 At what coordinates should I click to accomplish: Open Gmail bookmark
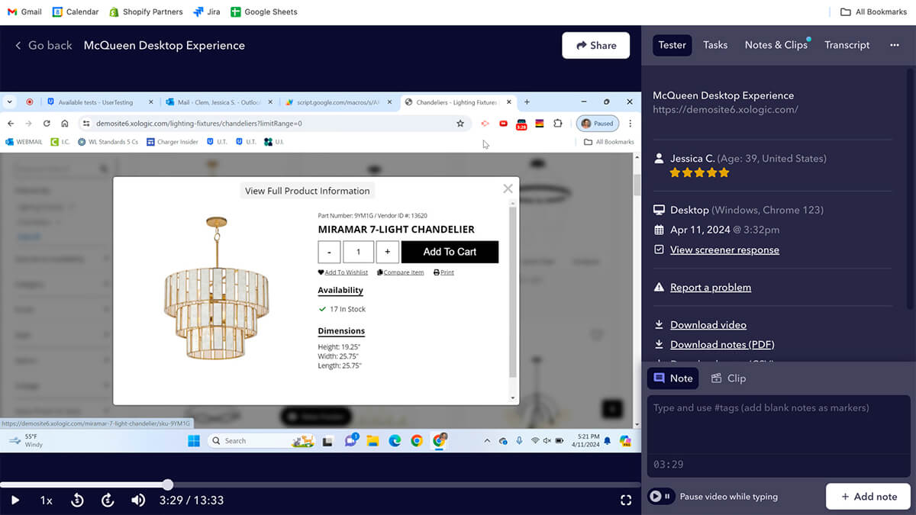click(24, 12)
